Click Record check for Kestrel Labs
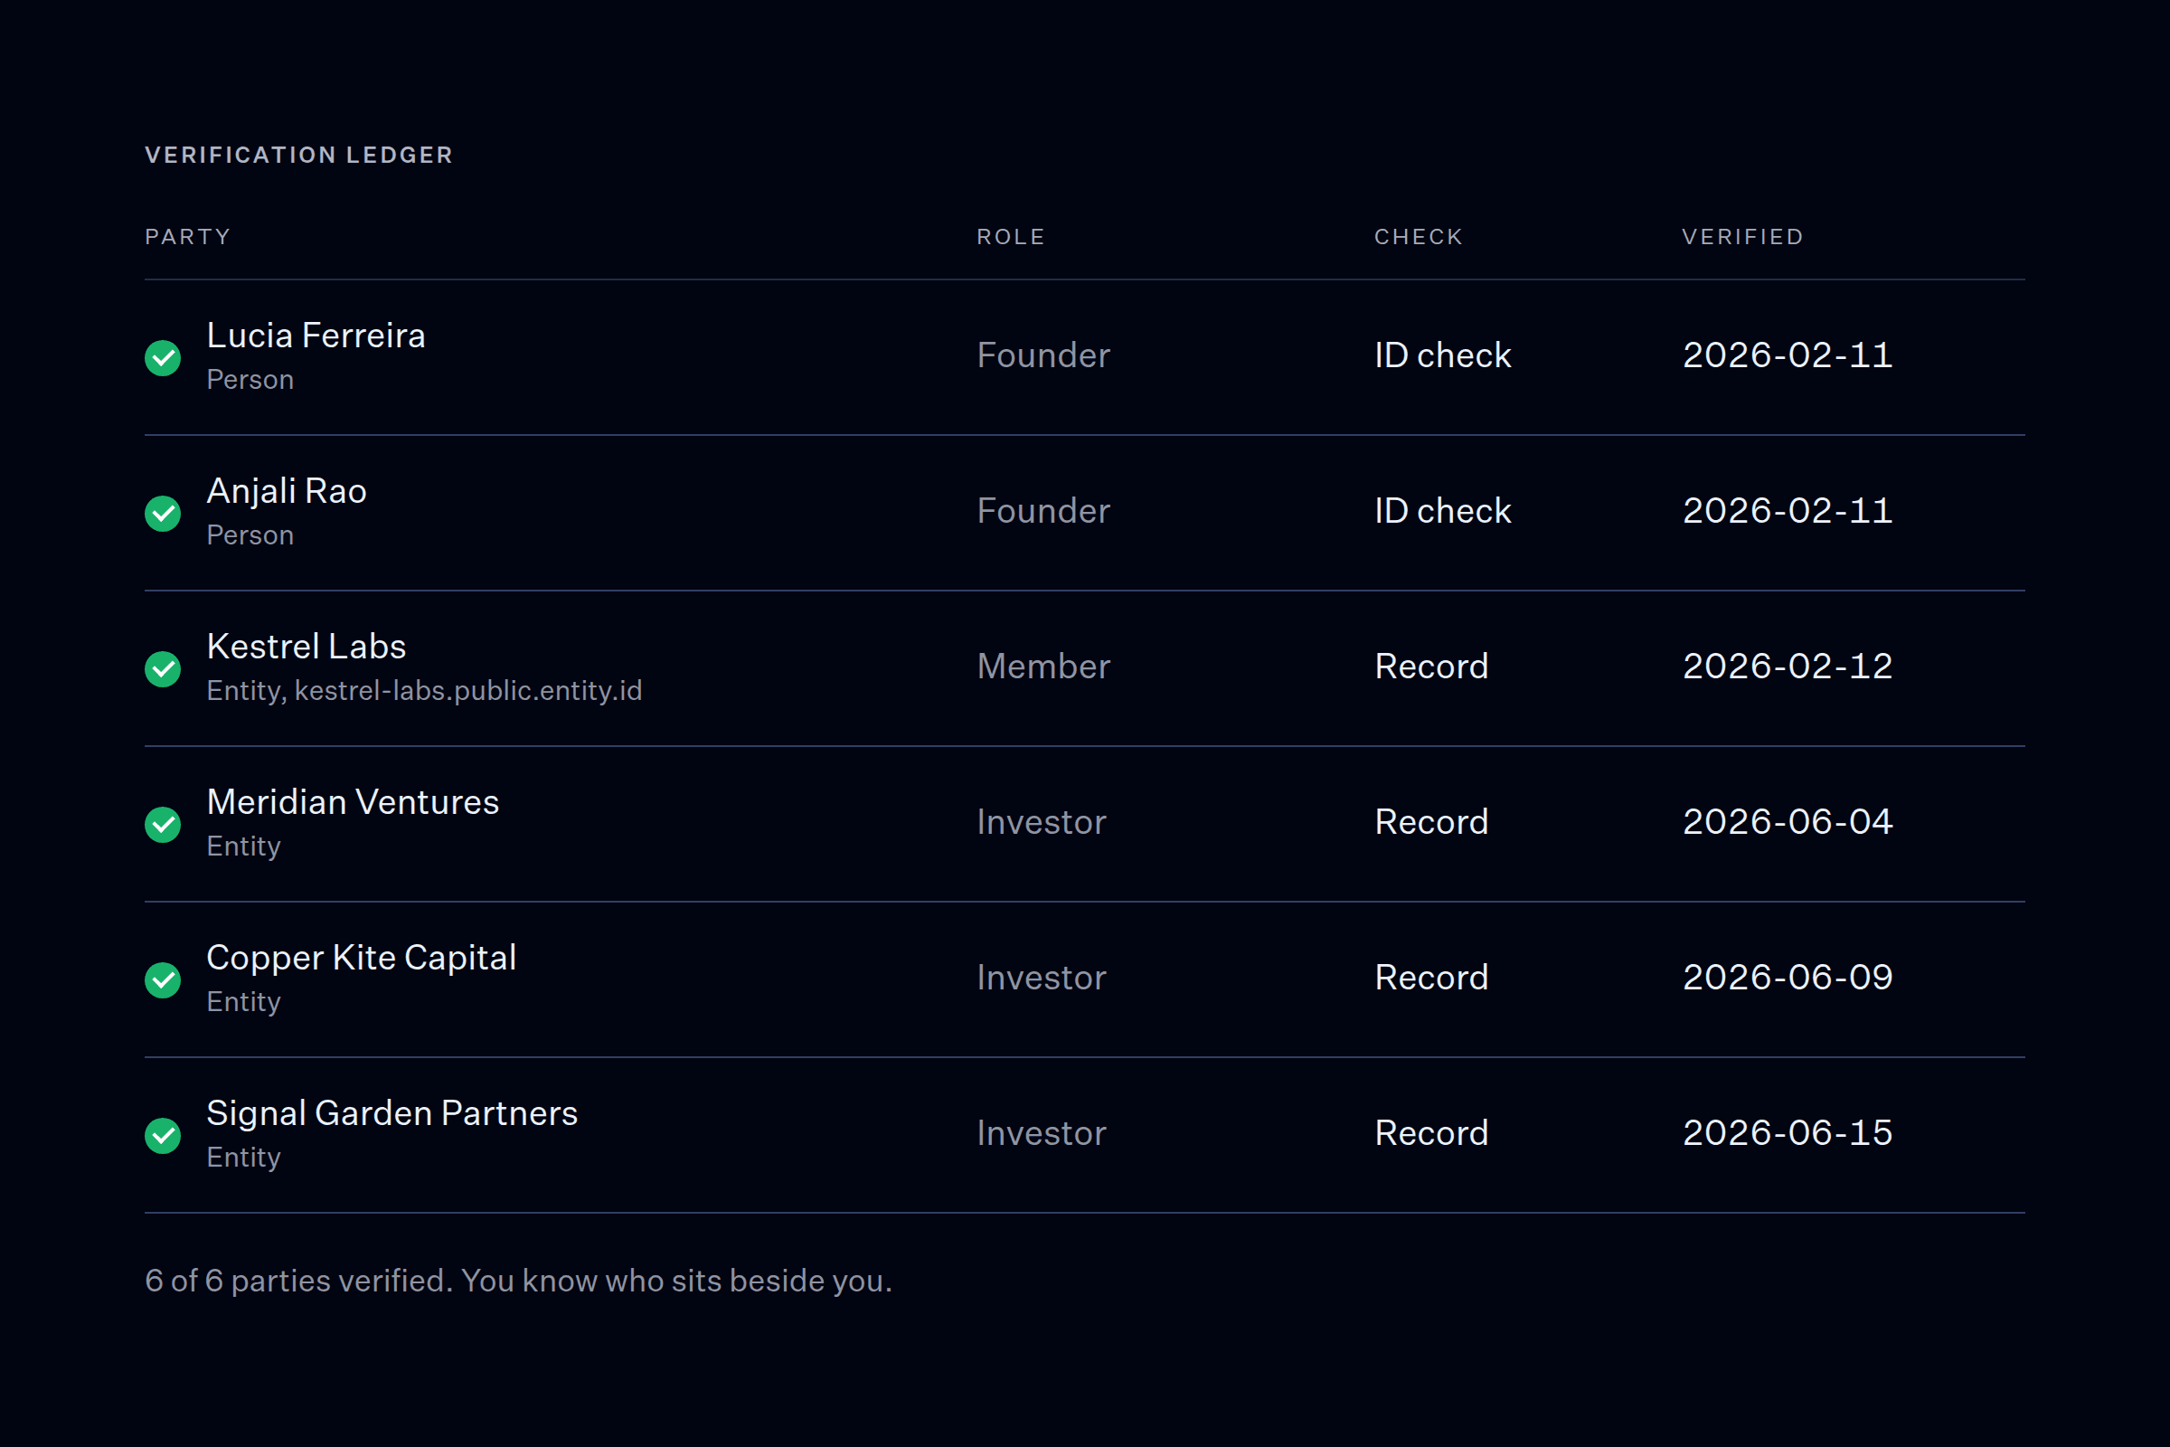 (1432, 667)
